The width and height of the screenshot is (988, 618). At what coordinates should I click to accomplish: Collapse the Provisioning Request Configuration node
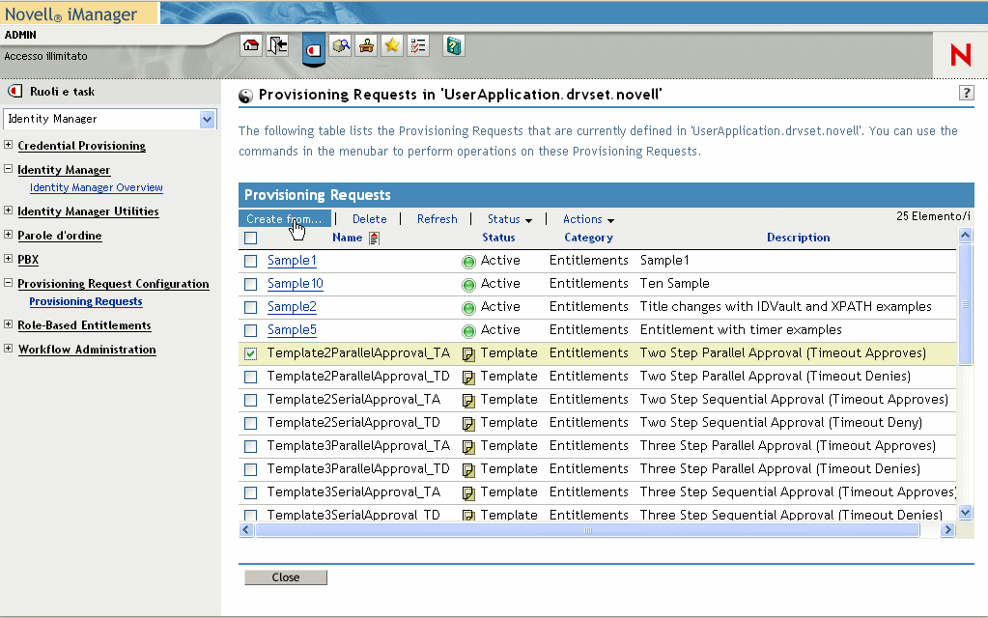click(x=9, y=284)
